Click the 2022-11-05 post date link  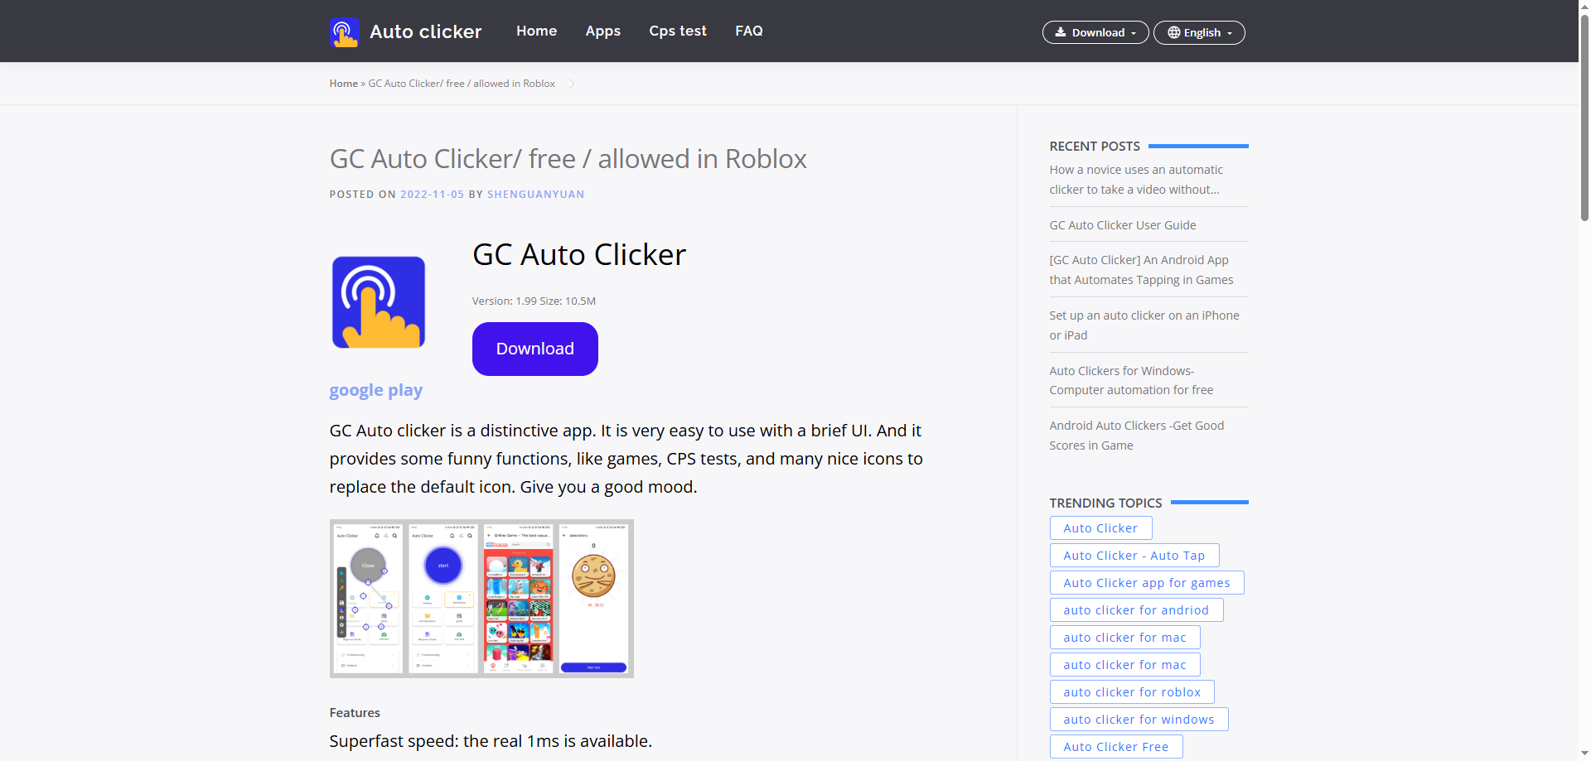[x=432, y=194]
